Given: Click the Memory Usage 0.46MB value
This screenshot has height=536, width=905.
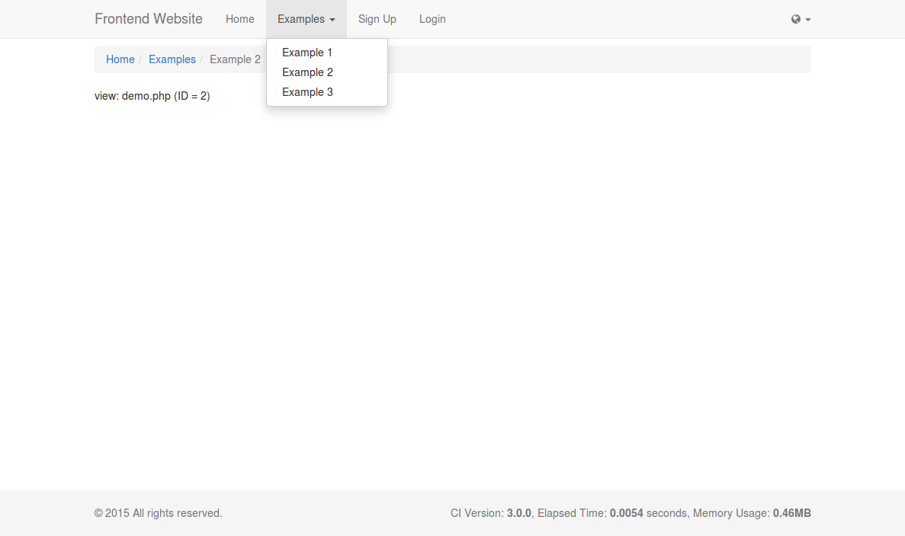Looking at the screenshot, I should click(x=791, y=513).
